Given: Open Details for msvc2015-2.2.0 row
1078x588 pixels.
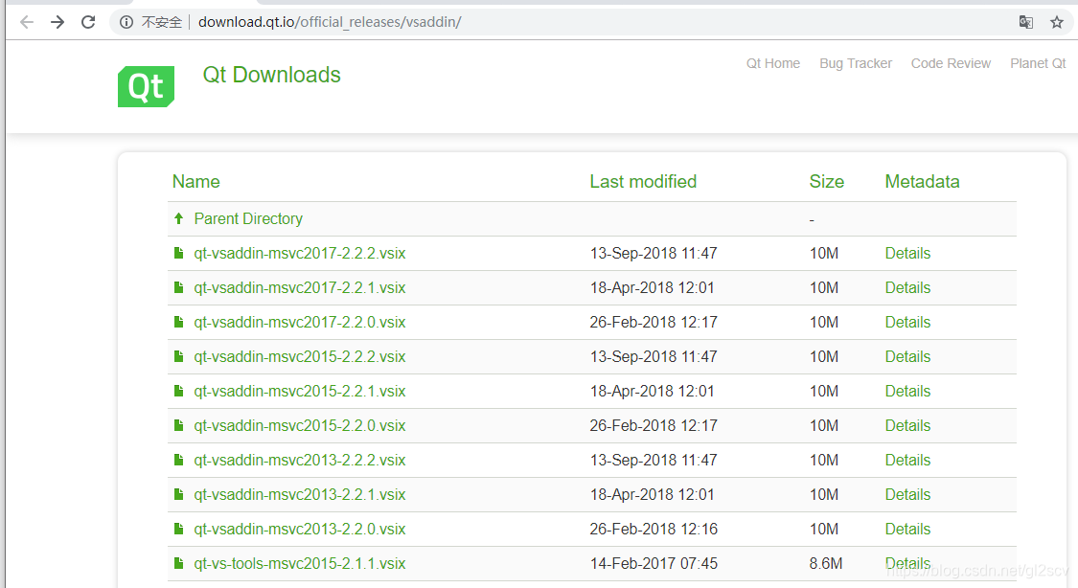Looking at the screenshot, I should click(x=907, y=425).
